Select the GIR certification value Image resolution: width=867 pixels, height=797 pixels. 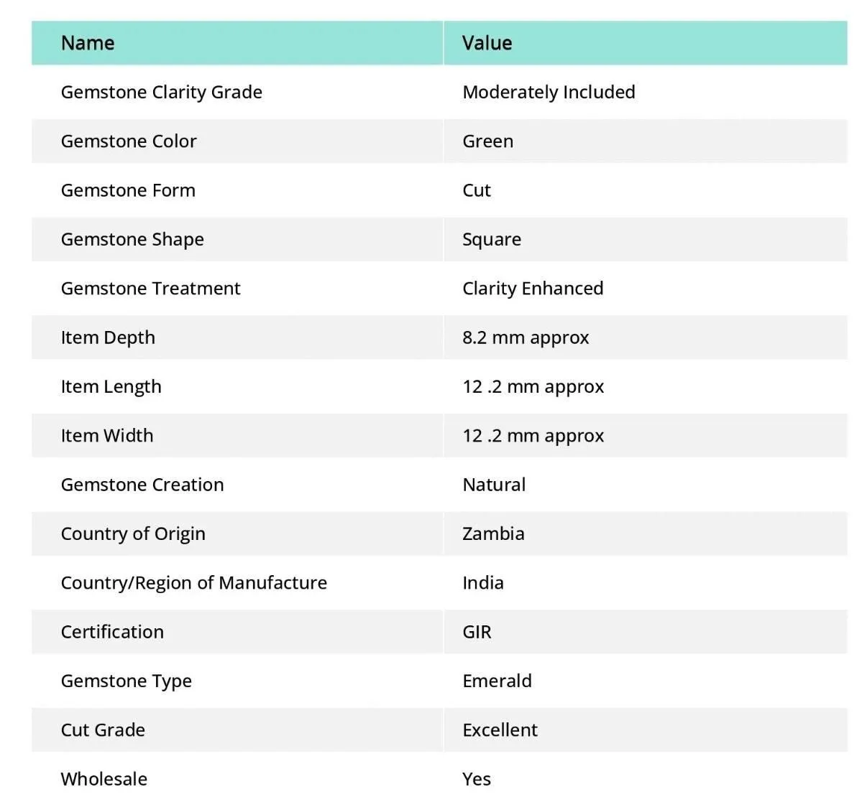[477, 632]
